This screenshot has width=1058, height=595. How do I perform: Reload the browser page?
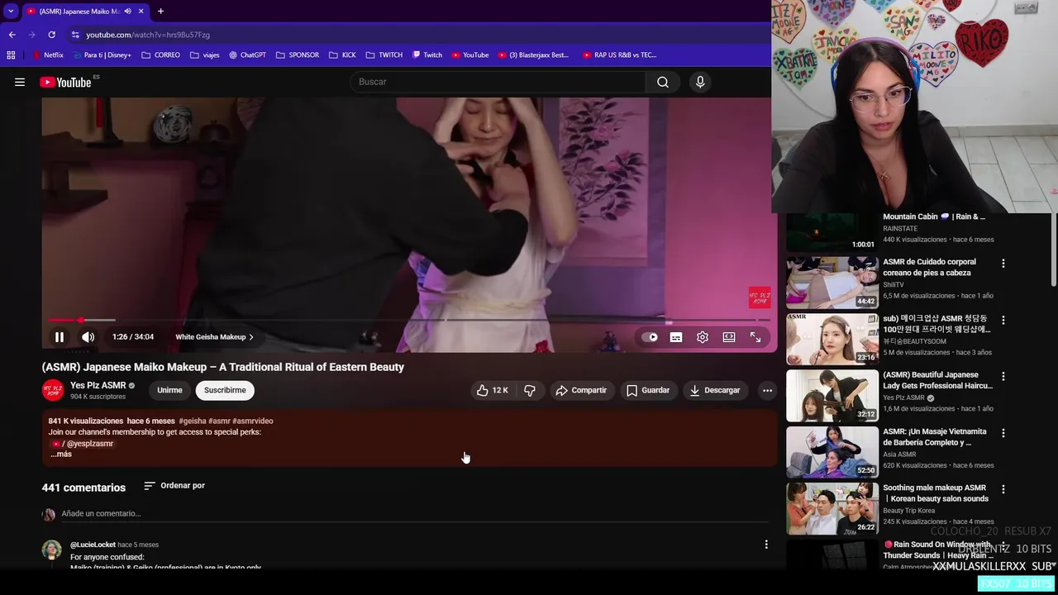point(51,35)
